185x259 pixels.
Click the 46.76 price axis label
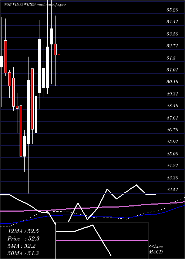click(x=172, y=129)
